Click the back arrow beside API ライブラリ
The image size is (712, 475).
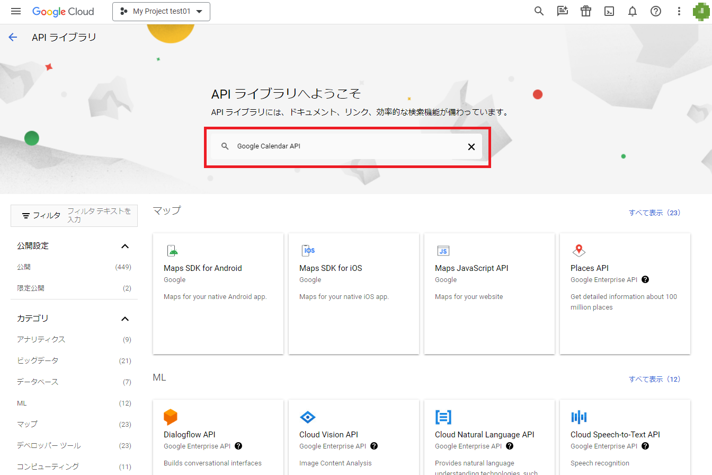pyautogui.click(x=13, y=37)
